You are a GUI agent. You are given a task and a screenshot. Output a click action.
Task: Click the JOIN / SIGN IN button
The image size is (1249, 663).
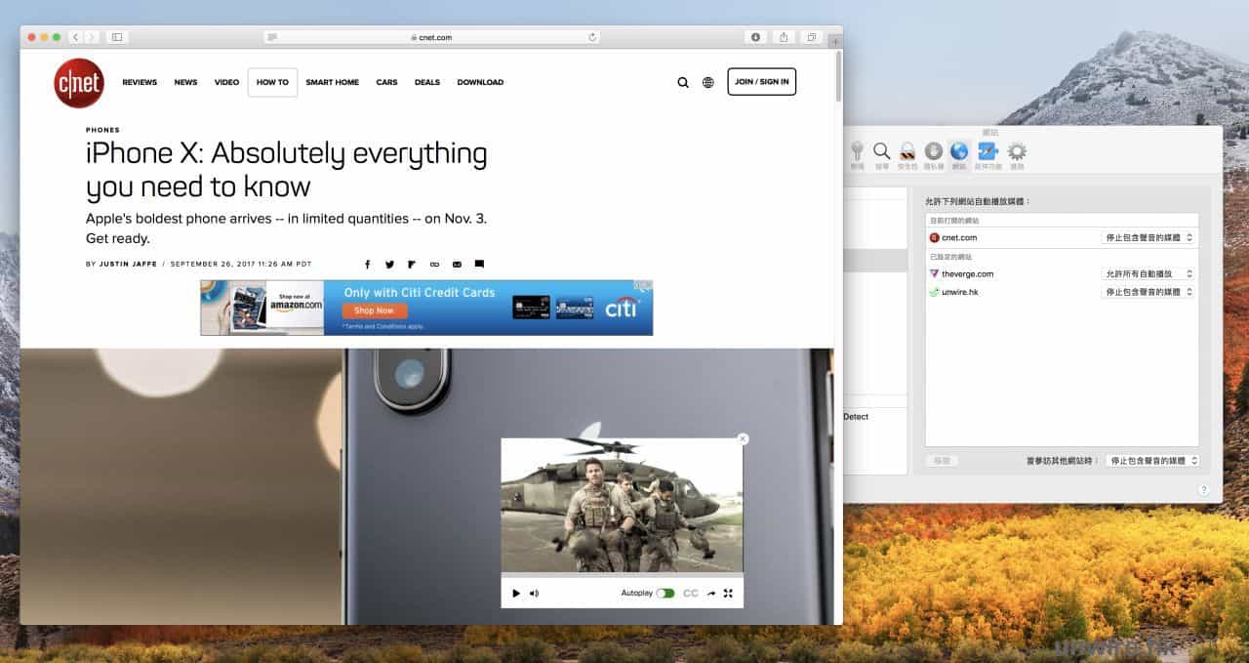tap(761, 82)
